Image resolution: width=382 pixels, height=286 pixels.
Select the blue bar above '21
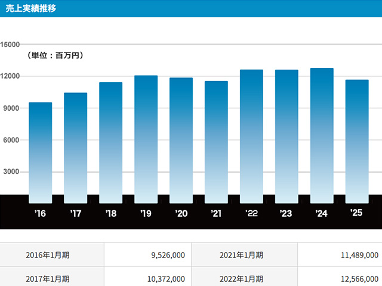(216, 142)
